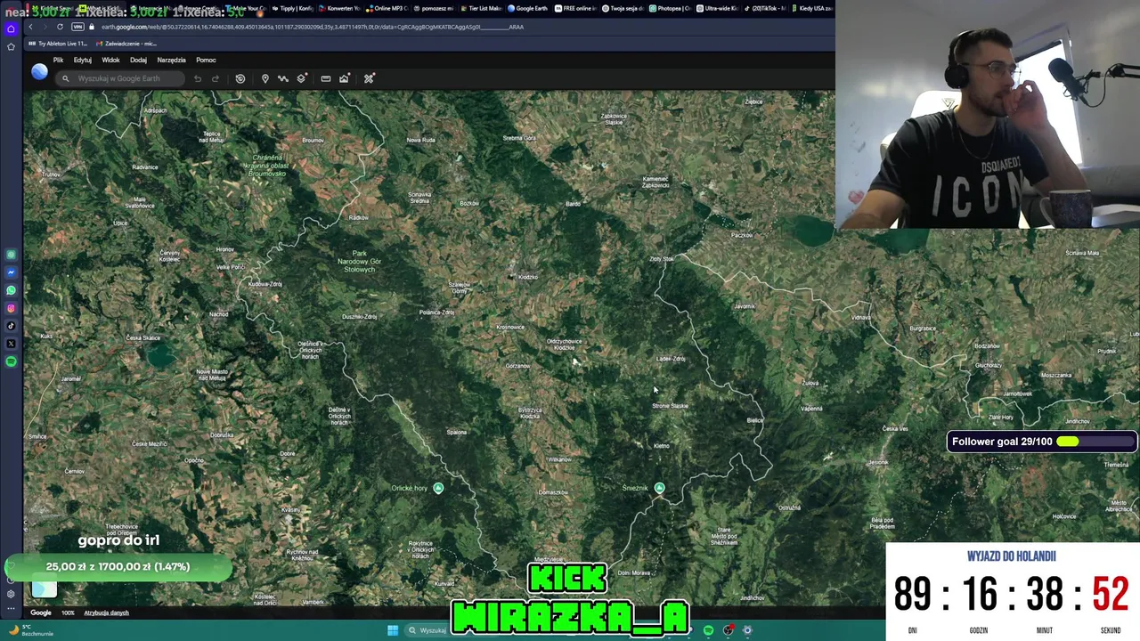1140x641 pixels.
Task: Open the Opera sidebar home icon
Action: coord(11,28)
